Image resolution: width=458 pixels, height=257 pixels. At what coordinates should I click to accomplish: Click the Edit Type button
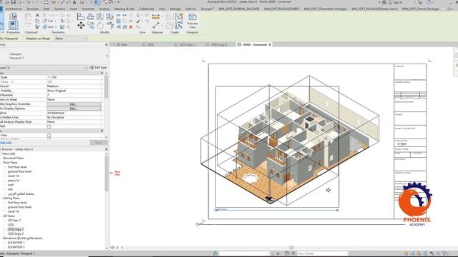pos(98,68)
